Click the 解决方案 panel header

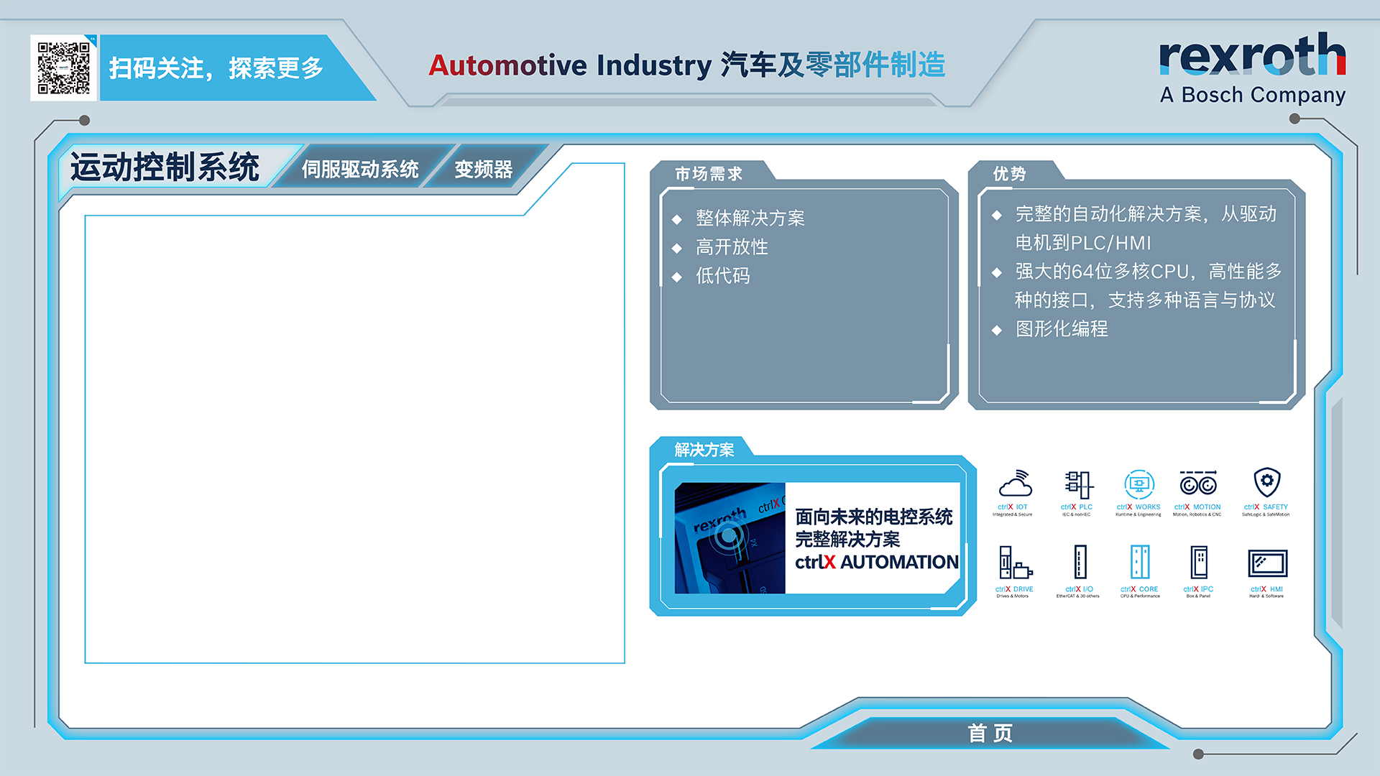click(704, 450)
